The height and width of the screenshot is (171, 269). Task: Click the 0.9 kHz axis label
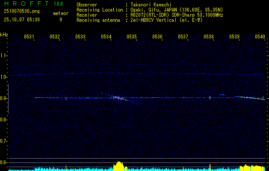(3, 98)
